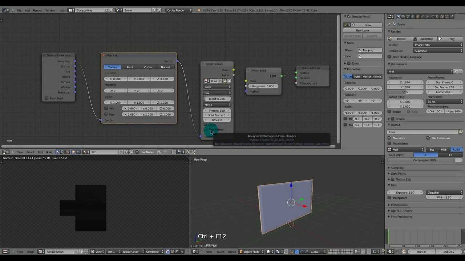Open the Object properties tab icon
This screenshot has height=261, width=465.
click(x=417, y=17)
